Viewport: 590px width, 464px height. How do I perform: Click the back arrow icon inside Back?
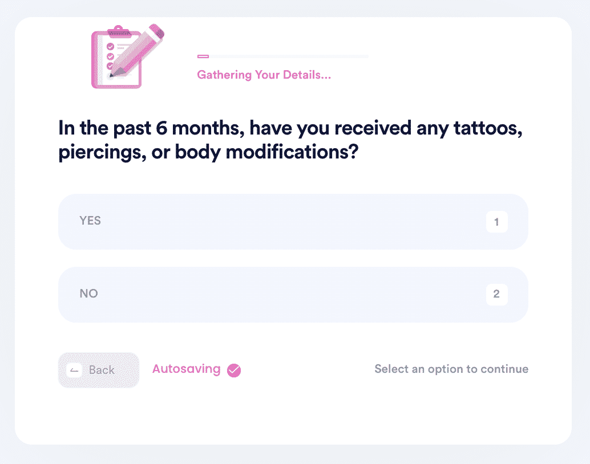click(x=74, y=370)
